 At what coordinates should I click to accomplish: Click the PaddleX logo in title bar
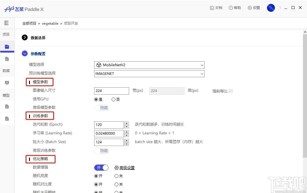24,9
